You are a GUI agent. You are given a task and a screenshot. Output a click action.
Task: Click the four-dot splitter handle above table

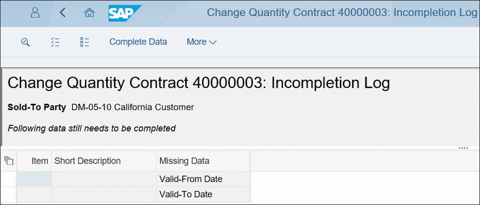coord(464,148)
